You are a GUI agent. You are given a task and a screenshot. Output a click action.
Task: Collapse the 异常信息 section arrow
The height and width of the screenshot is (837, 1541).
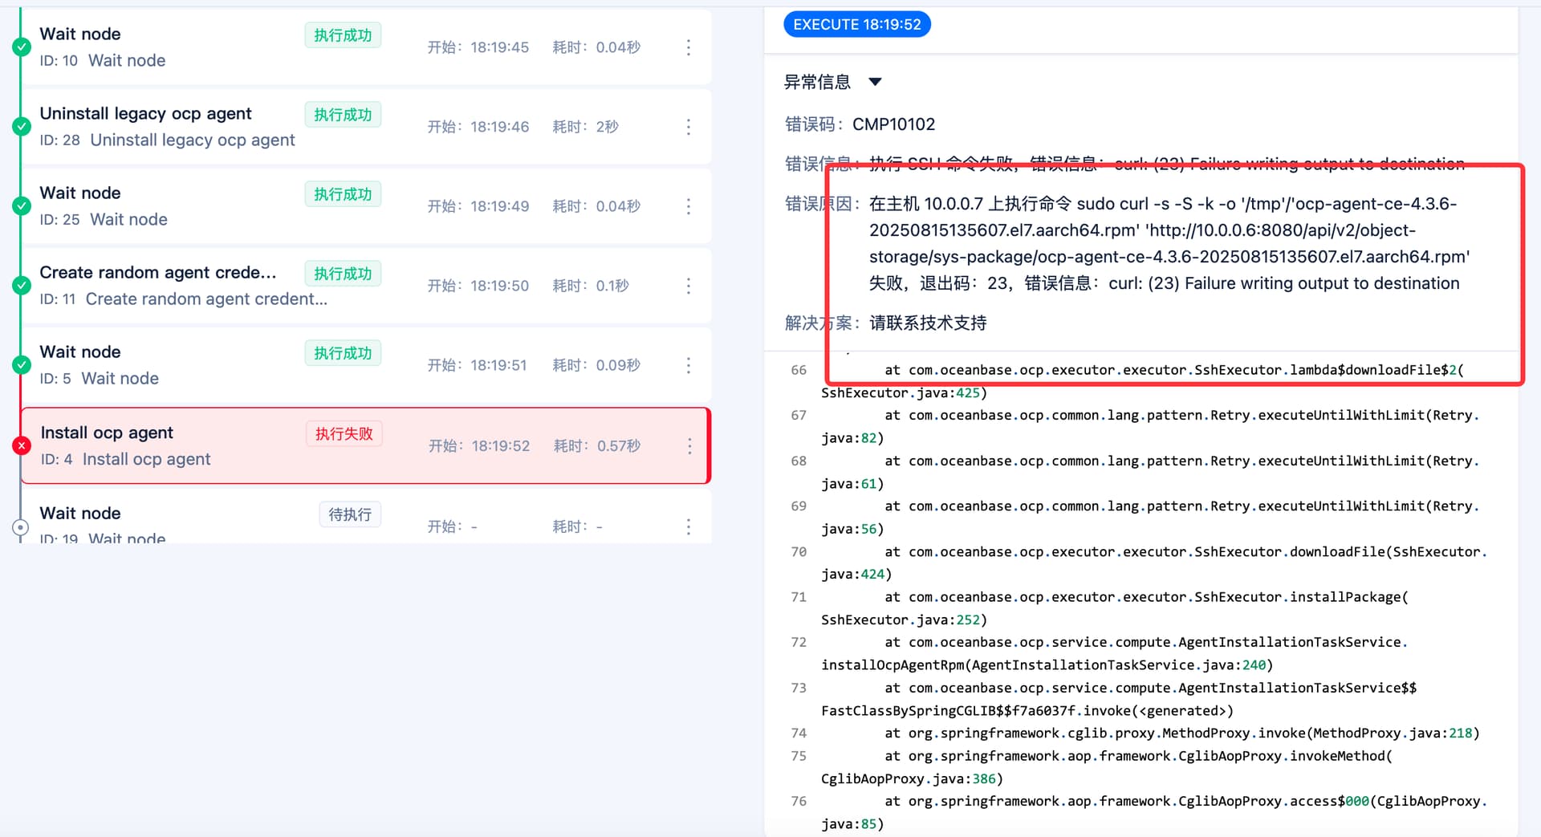875,82
